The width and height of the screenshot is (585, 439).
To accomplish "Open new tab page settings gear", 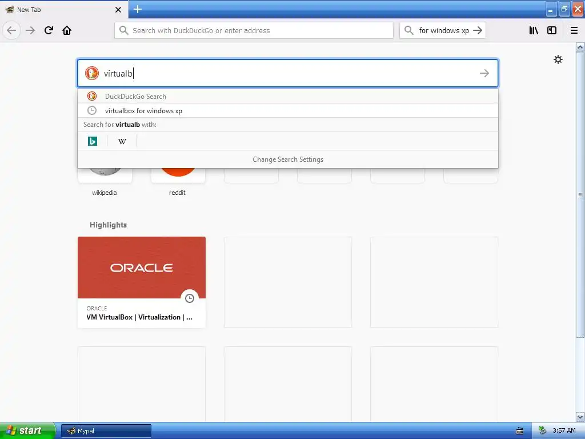I will click(558, 59).
